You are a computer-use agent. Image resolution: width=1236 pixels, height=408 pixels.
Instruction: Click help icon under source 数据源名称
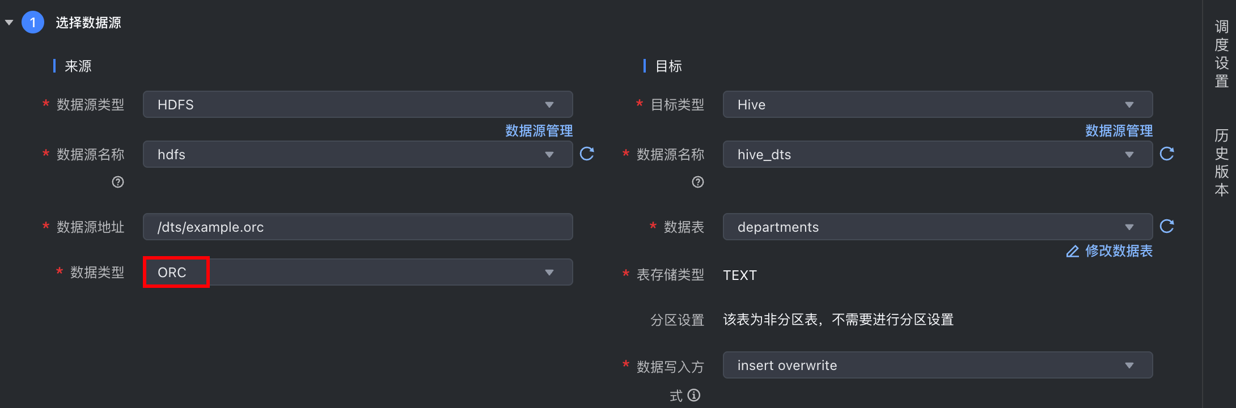click(x=118, y=182)
